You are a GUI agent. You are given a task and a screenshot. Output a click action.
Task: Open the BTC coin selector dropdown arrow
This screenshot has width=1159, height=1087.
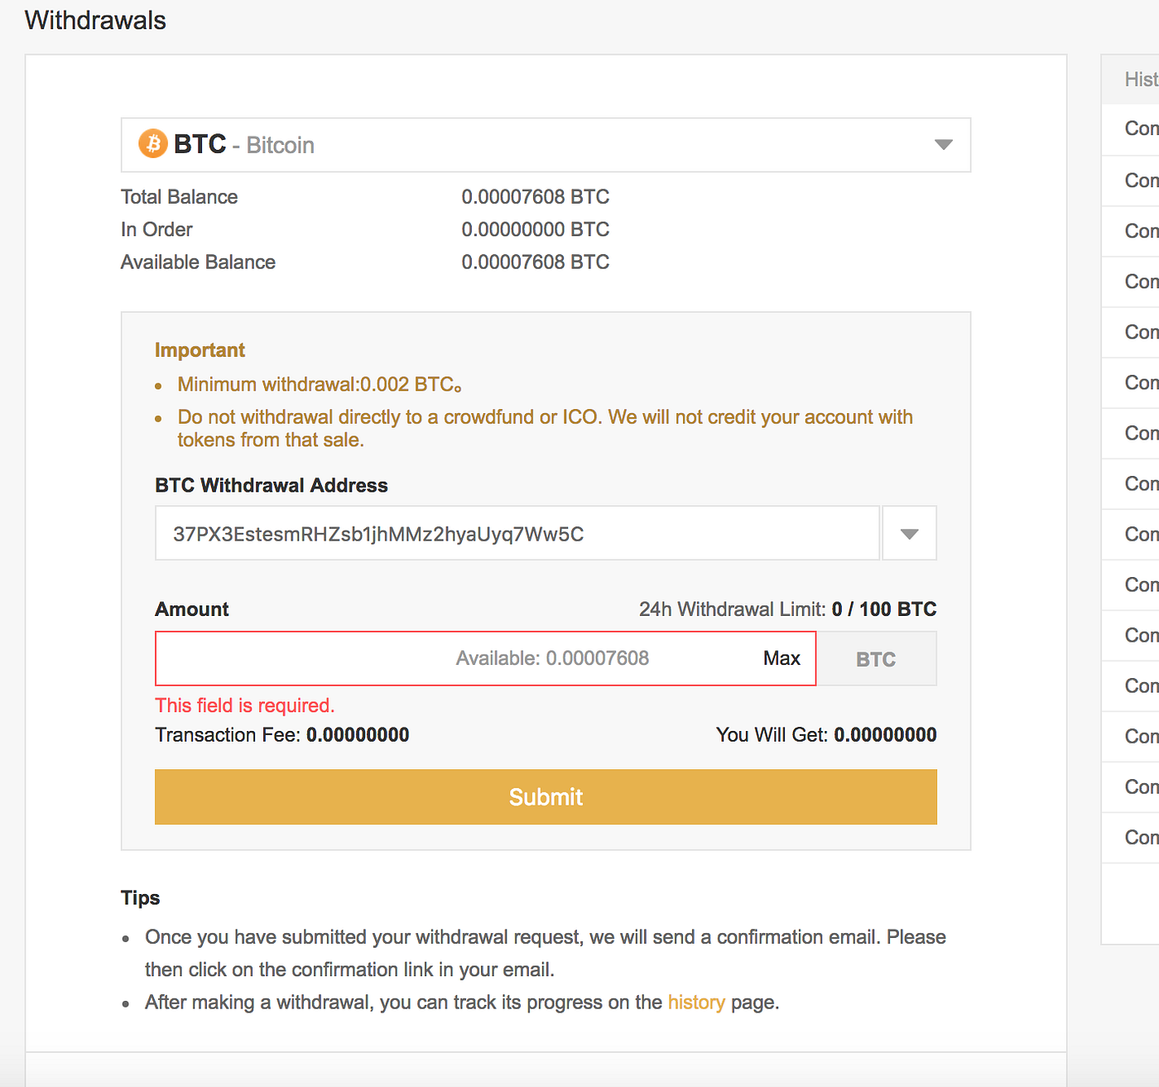click(x=943, y=145)
